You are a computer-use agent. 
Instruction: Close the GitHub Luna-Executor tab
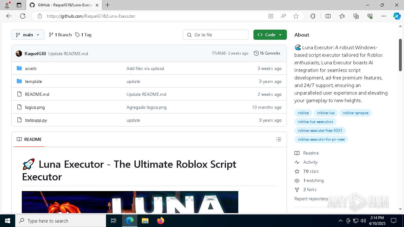pos(97,5)
